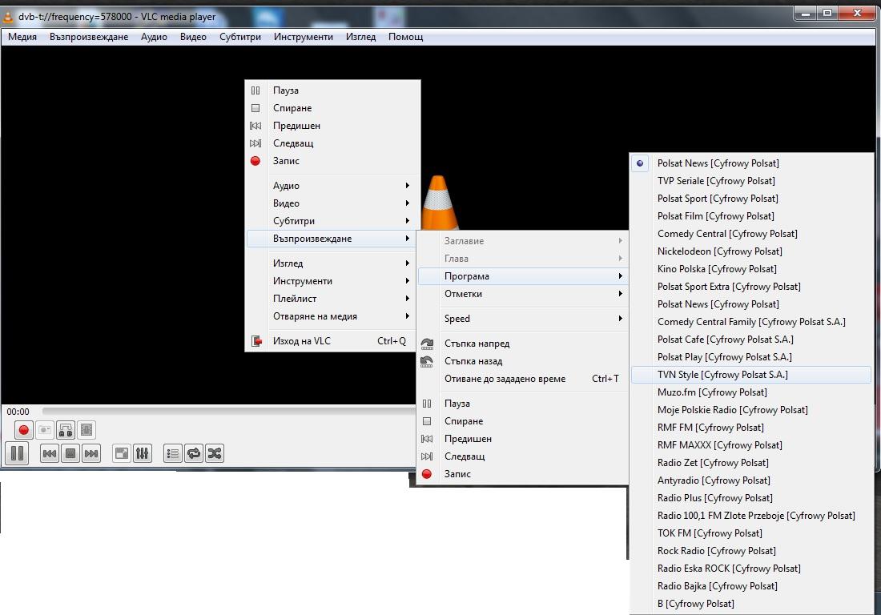Click the highlighted Възпроизвеждане context menu entry
This screenshot has height=615, width=881.
[332, 239]
